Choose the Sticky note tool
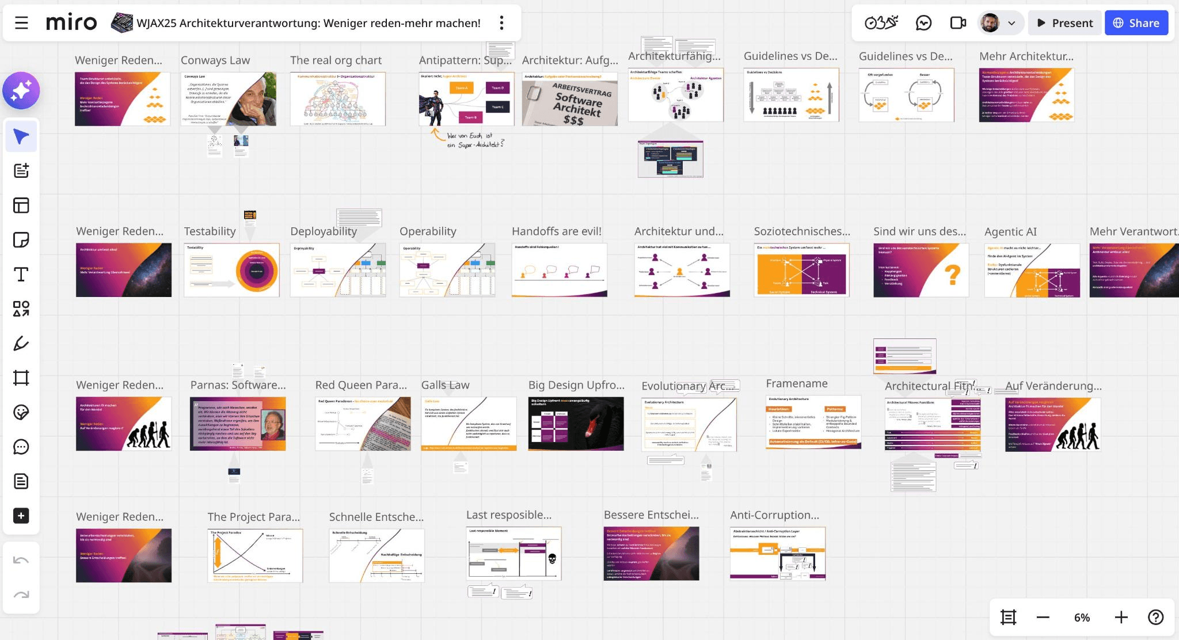1179x640 pixels. coord(21,240)
